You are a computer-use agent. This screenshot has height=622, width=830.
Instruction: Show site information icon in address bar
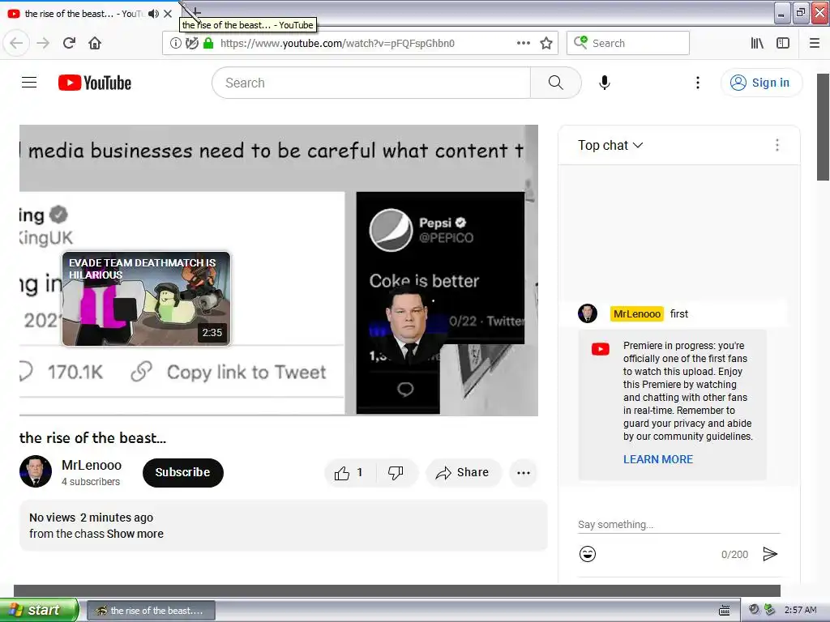point(175,43)
